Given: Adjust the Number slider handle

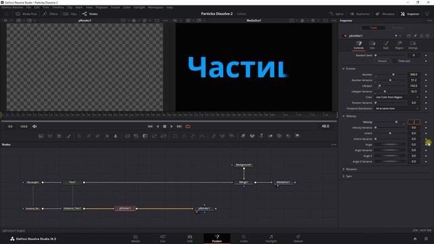Looking at the screenshot, I should [393, 75].
